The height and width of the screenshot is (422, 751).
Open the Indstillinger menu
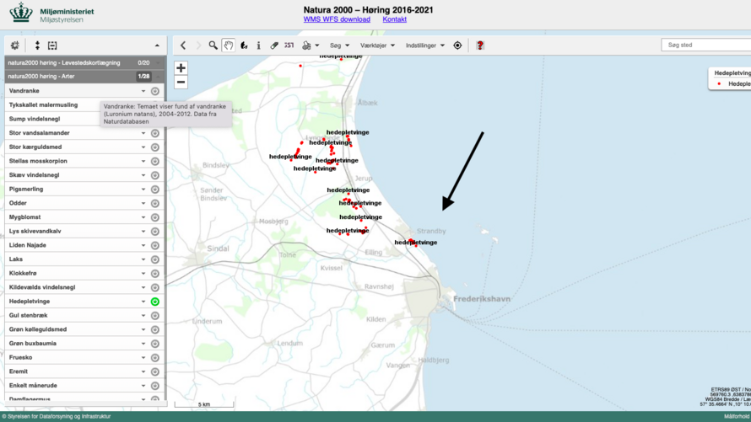point(424,45)
